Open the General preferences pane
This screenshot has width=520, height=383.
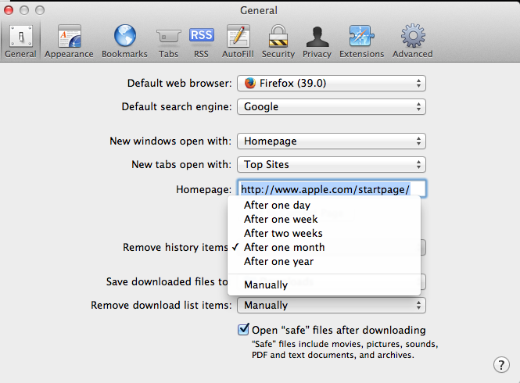(x=20, y=41)
